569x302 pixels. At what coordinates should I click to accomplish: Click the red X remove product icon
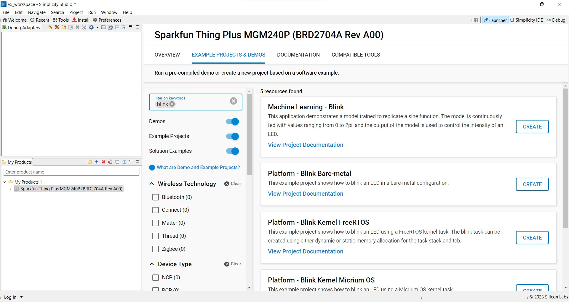tap(103, 162)
